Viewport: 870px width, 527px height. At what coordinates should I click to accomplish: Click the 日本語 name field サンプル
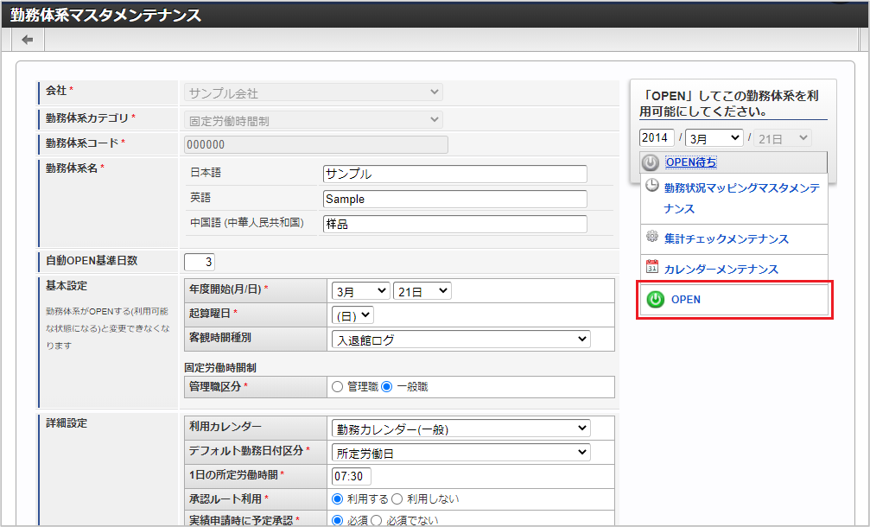coord(455,174)
